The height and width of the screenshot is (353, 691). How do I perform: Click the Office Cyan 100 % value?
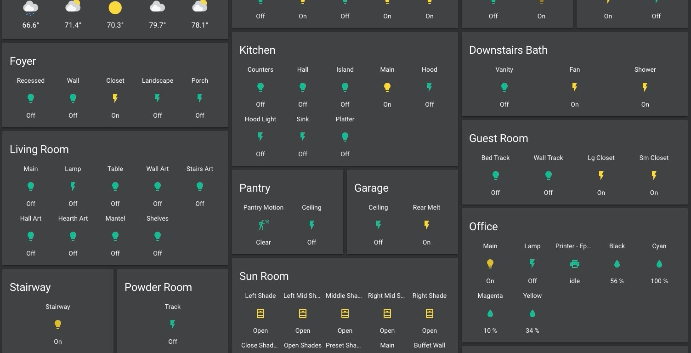(659, 281)
